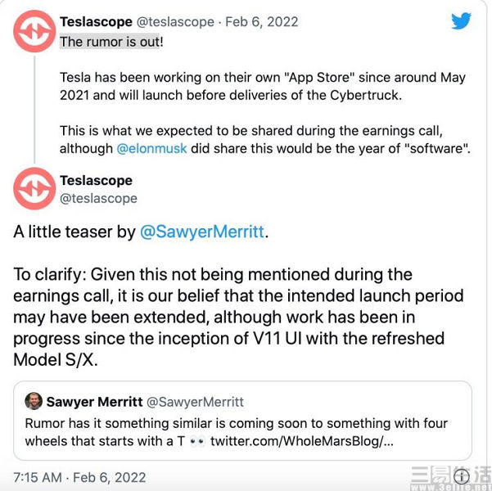Image resolution: width=492 pixels, height=491 pixels.
Task: Click the highlighted "The rumor is out" text
Action: pyautogui.click(x=111, y=41)
